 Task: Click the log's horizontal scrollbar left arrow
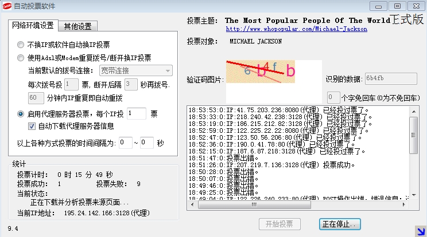click(192, 205)
